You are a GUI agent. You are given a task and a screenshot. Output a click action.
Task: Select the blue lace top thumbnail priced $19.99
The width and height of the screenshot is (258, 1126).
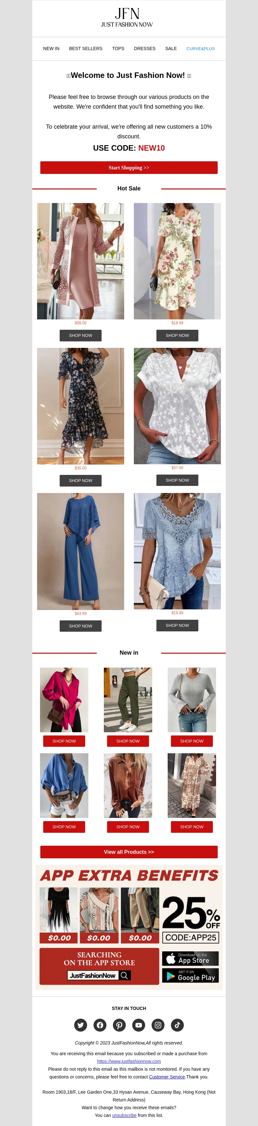click(177, 551)
